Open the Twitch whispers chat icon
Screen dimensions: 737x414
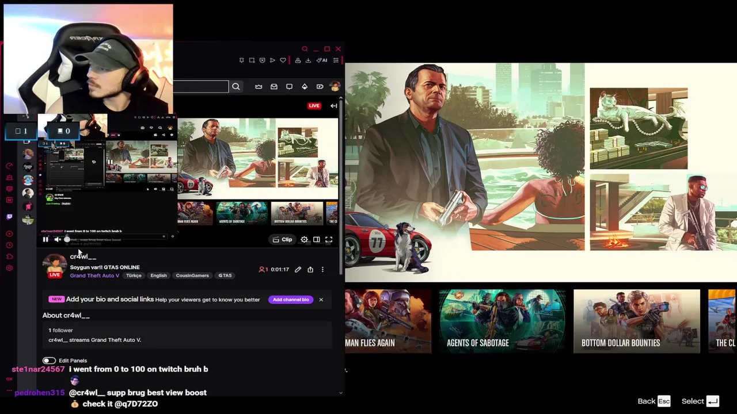point(289,86)
